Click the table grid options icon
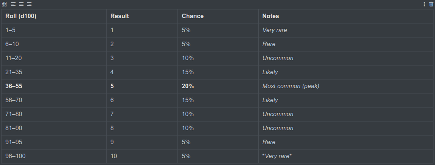This screenshot has height=165, width=435. click(4, 4)
